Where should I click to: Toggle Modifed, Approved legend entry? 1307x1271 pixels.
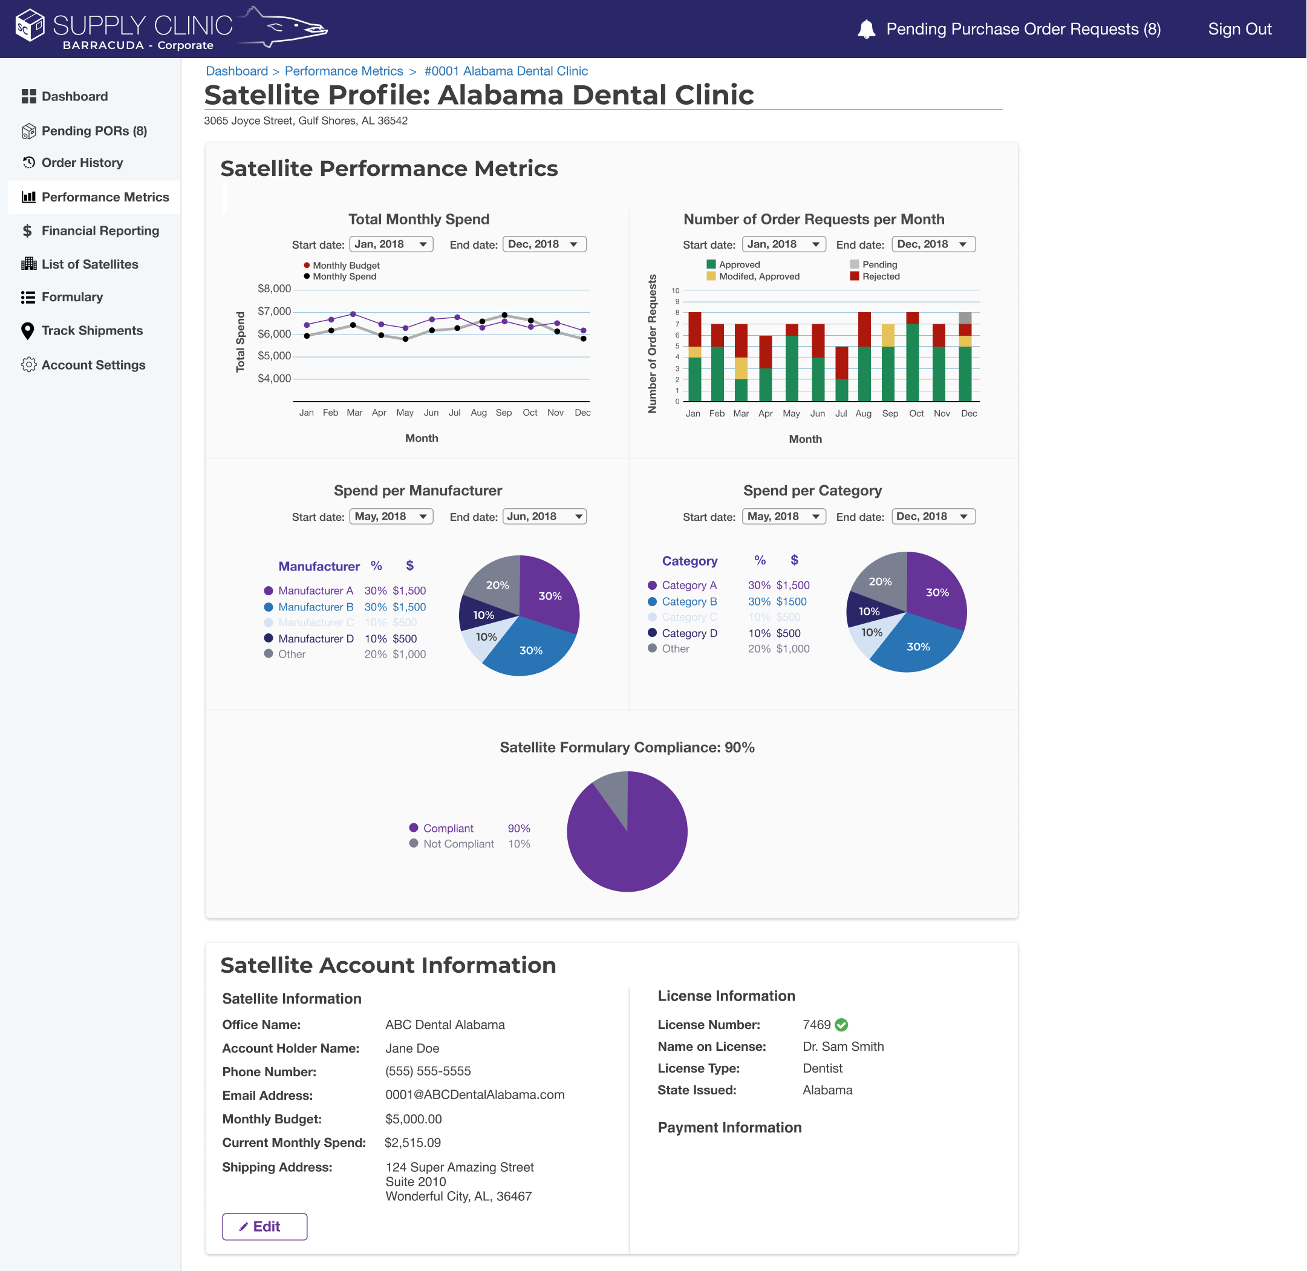[x=753, y=276]
